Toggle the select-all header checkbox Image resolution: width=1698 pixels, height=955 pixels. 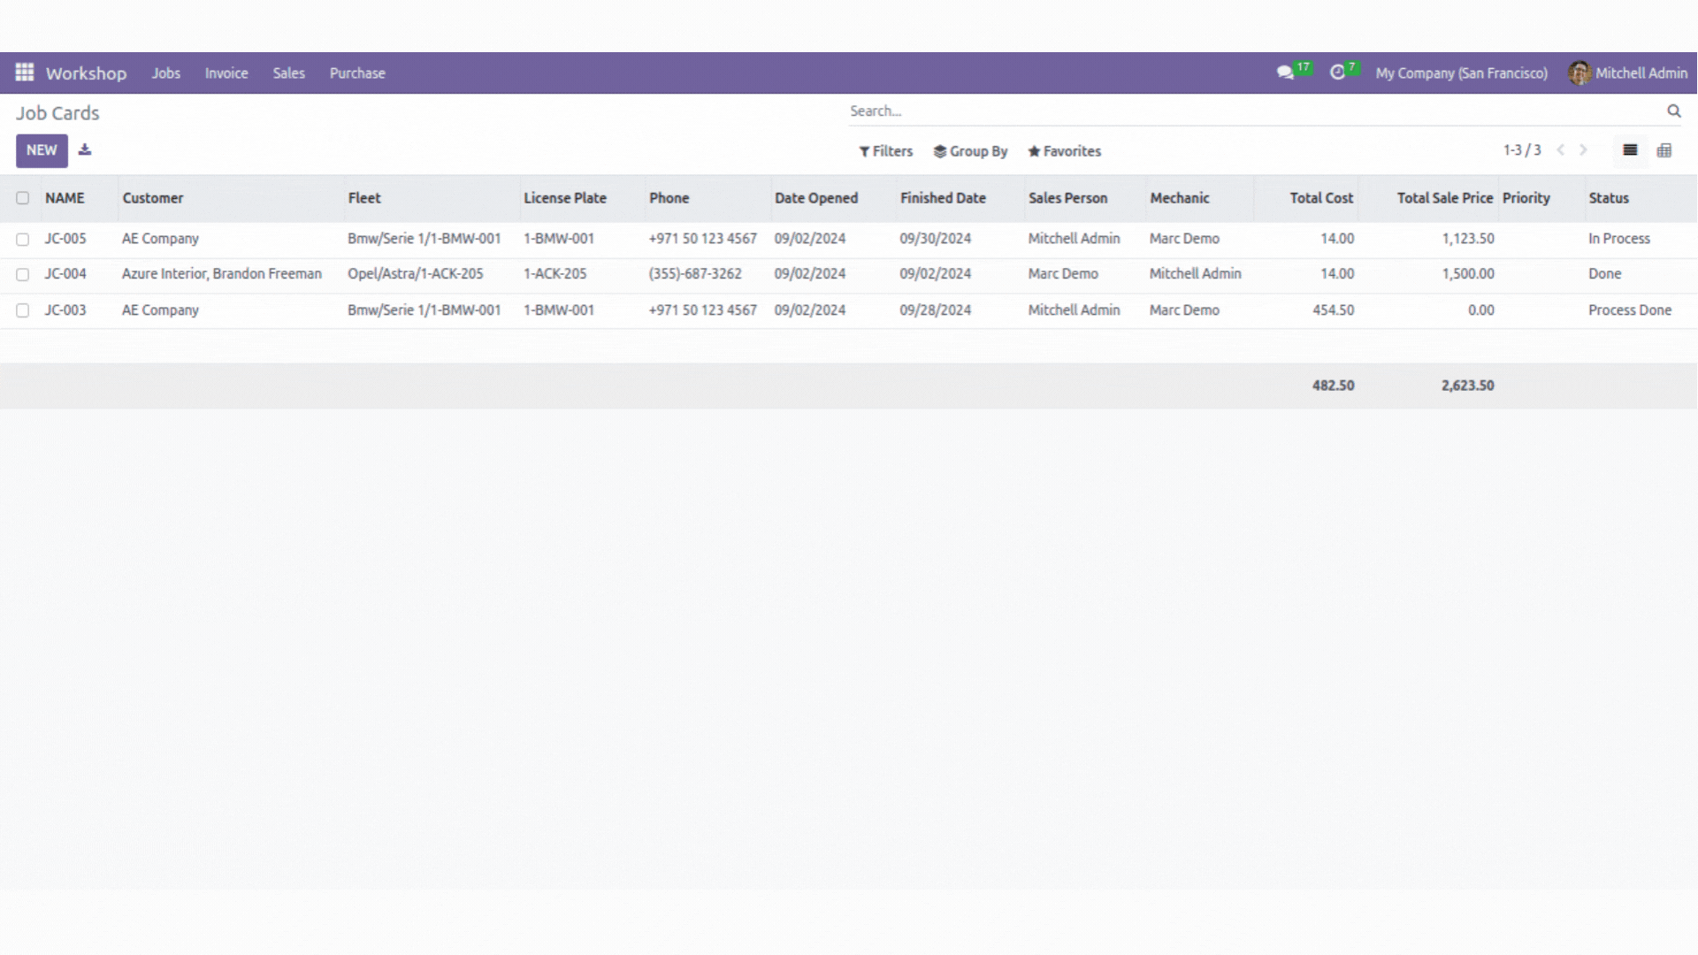click(23, 198)
